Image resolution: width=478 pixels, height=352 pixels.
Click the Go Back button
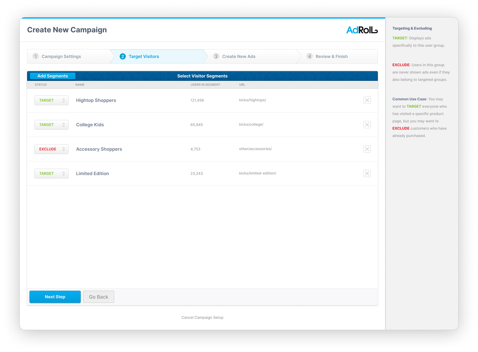pos(99,297)
